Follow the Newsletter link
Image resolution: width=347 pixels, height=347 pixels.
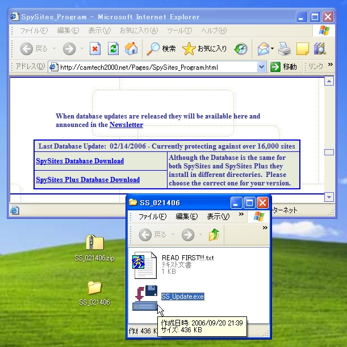point(127,125)
